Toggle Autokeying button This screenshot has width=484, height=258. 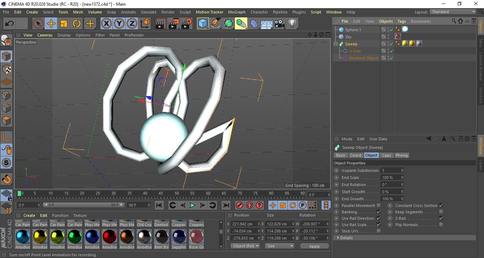(x=249, y=205)
